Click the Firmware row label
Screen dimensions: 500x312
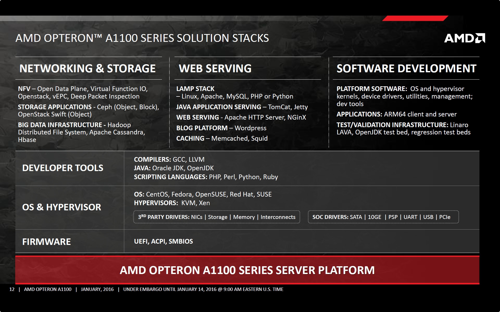coord(46,242)
